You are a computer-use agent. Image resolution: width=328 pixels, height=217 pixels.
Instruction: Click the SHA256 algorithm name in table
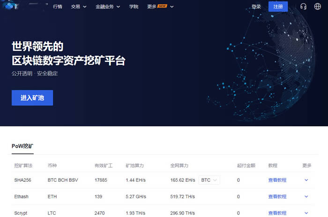22,180
